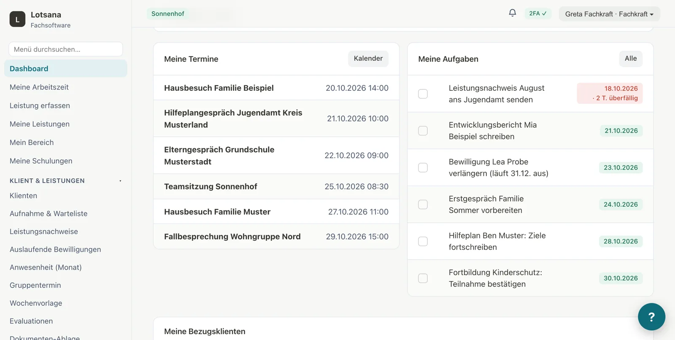
Task: Open Meine Schulungen
Action: 65,161
